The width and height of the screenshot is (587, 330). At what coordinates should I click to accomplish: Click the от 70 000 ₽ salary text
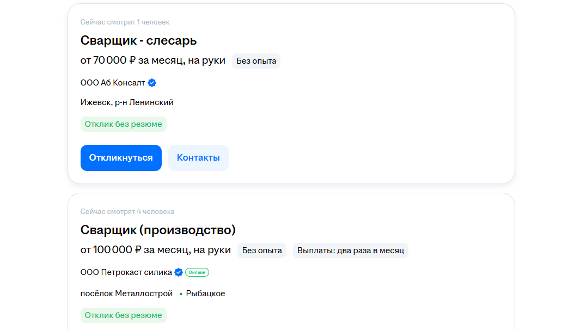(x=152, y=60)
